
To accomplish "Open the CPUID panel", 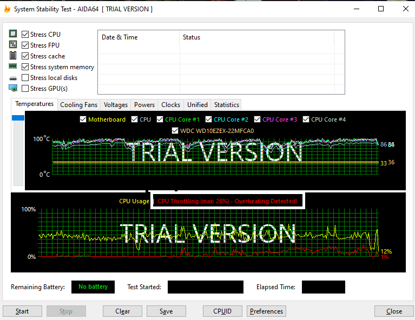I will pos(222,311).
